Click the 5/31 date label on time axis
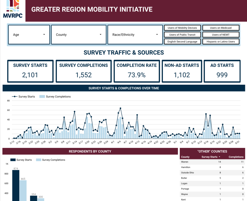Screen dimensions: 247x201 point(237,142)
